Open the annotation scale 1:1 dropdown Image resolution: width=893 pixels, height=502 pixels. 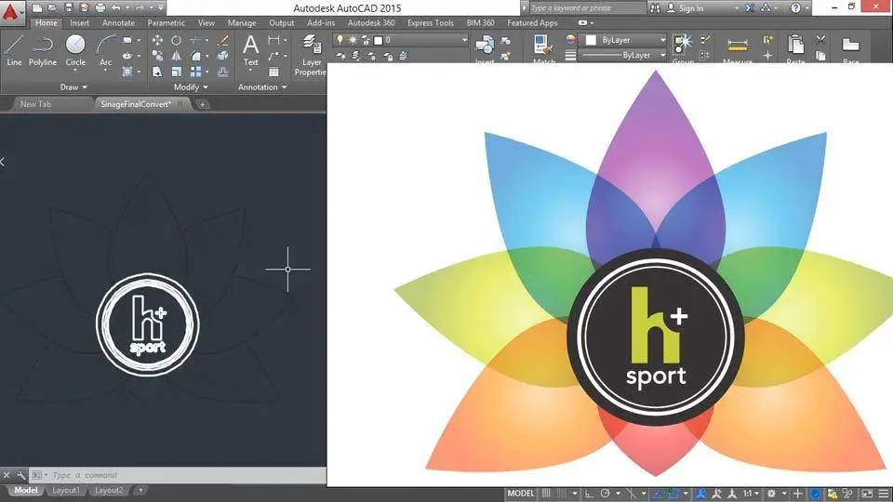click(x=753, y=494)
